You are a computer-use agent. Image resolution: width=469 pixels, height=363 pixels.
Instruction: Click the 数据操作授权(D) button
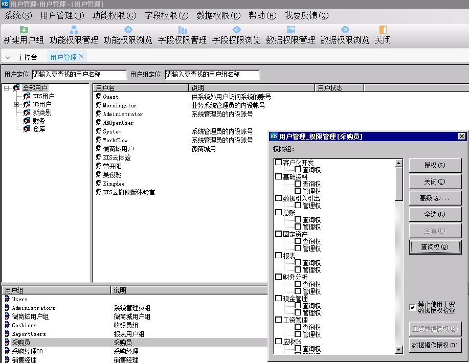pos(435,345)
